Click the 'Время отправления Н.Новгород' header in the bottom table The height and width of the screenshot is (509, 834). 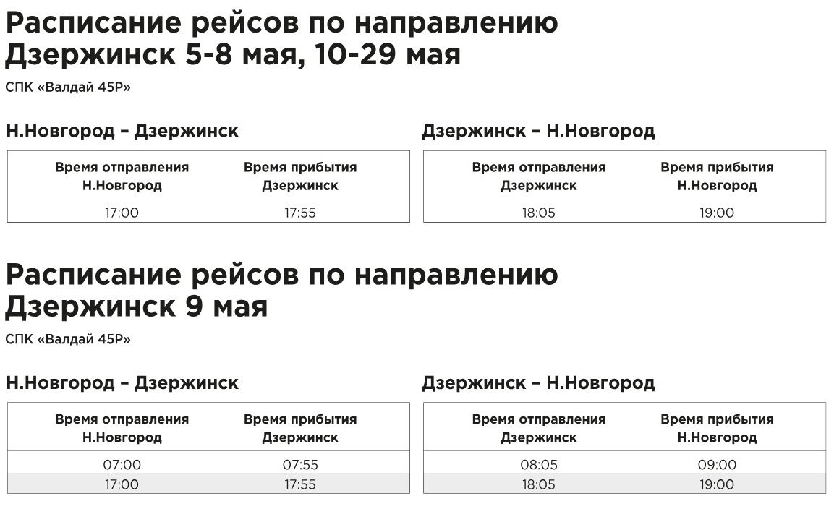[x=122, y=428]
